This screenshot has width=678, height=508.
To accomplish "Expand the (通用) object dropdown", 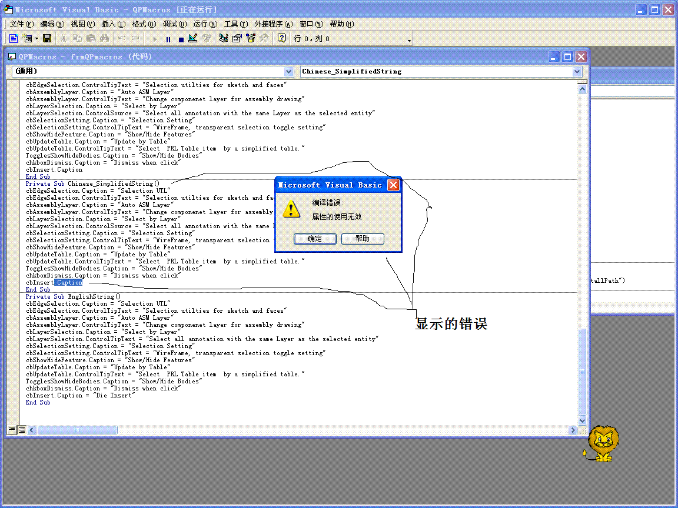I will [x=289, y=71].
